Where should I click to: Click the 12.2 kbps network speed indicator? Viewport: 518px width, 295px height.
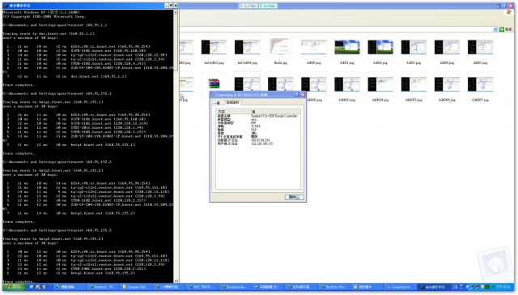click(x=248, y=6)
